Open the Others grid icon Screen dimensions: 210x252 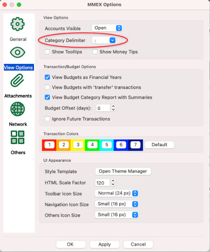(x=18, y=137)
